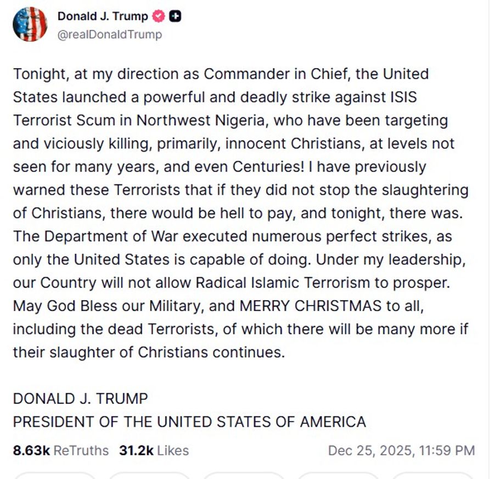Viewport: 494px width, 479px height.
Task: Click the American-flag profile avatar
Action: click(30, 25)
